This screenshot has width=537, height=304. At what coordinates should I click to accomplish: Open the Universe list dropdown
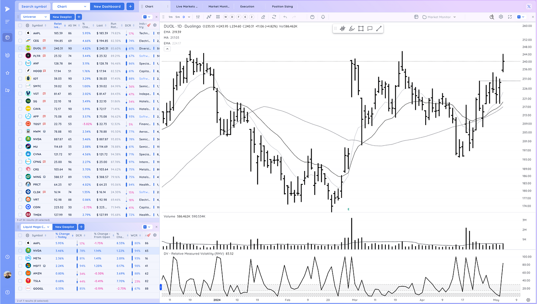[35, 17]
